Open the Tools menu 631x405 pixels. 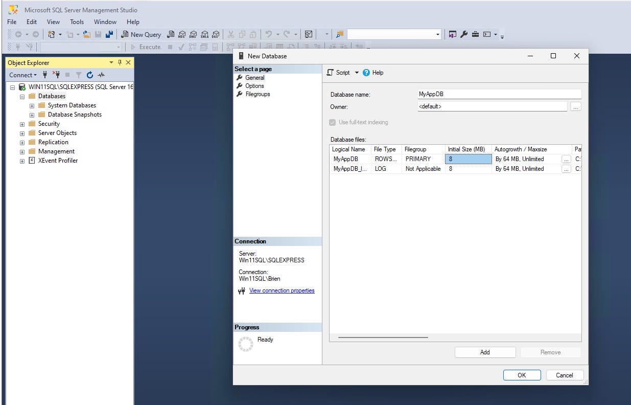point(77,22)
